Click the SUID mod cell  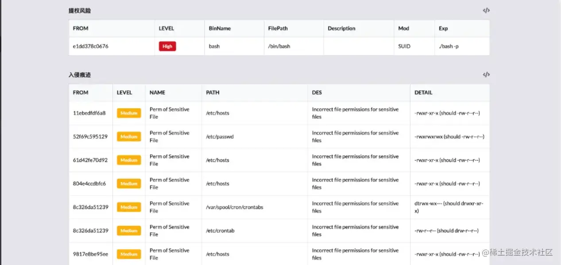point(404,46)
